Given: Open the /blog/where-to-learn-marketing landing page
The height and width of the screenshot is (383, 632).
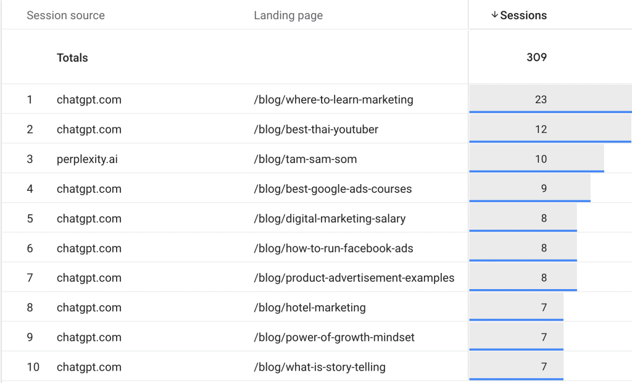Looking at the screenshot, I should click(333, 99).
